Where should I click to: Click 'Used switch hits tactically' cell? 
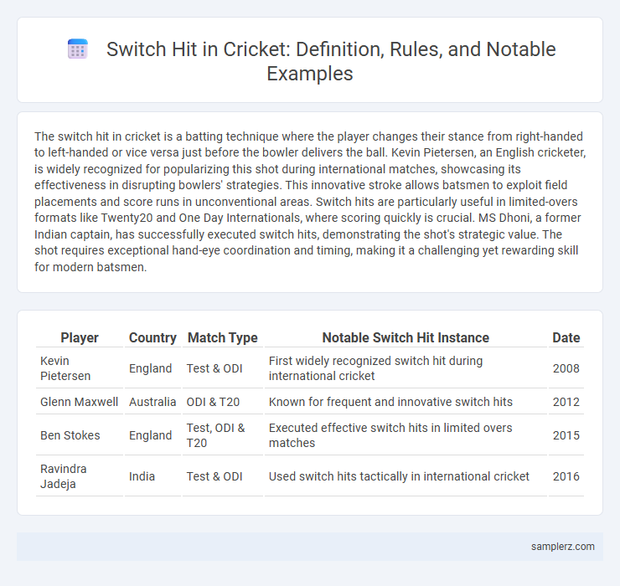pos(406,476)
